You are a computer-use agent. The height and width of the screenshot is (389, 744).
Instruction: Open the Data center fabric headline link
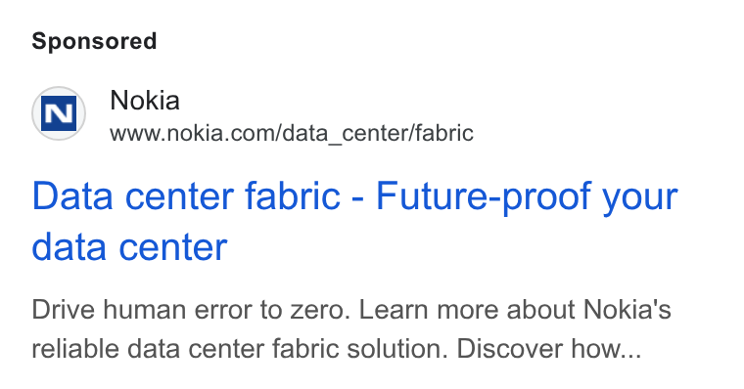355,221
